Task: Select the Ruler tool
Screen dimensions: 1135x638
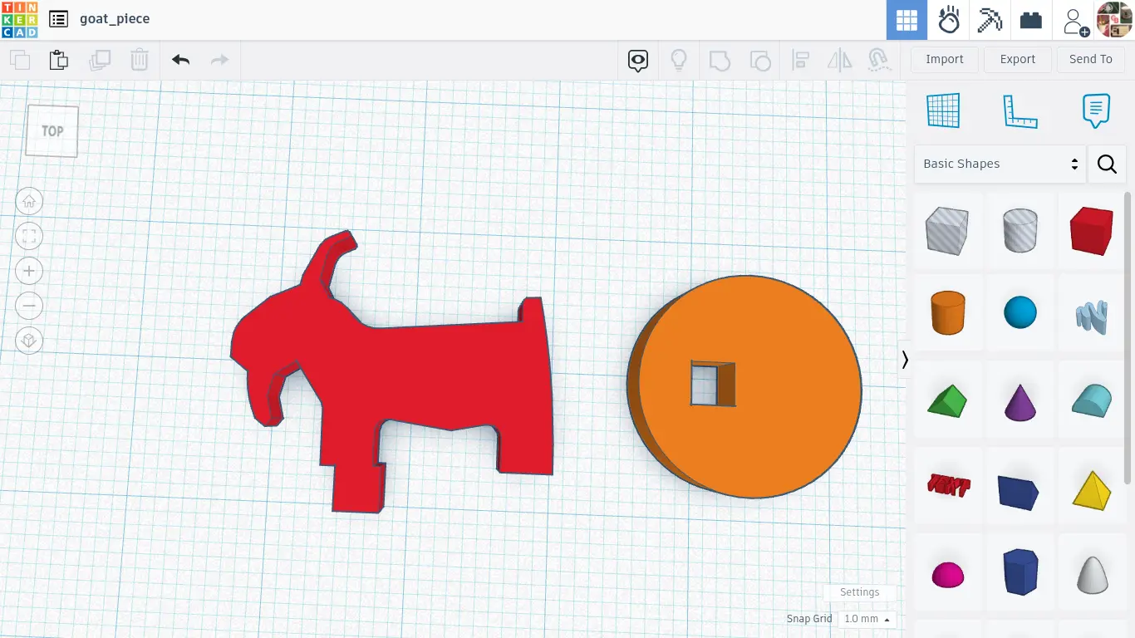Action: 1020,110
